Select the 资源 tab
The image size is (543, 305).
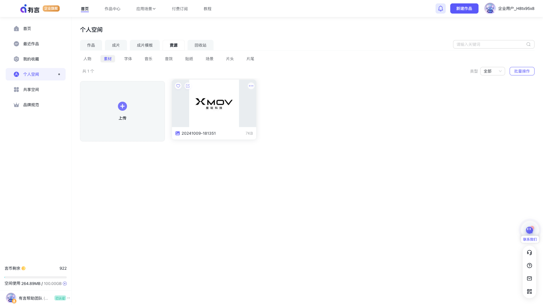174,45
